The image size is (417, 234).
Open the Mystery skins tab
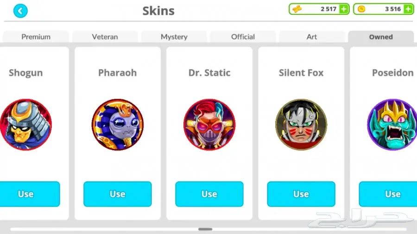pos(174,37)
